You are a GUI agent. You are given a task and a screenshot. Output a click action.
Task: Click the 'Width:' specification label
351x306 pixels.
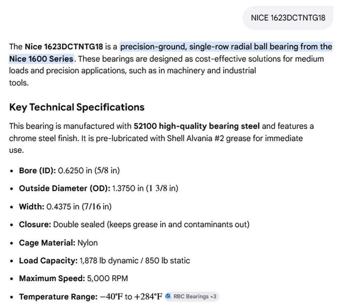point(32,206)
